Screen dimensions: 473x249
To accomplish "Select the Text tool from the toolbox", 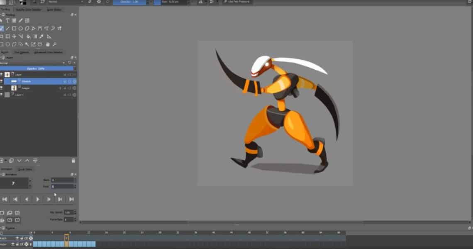I will (x=9, y=20).
